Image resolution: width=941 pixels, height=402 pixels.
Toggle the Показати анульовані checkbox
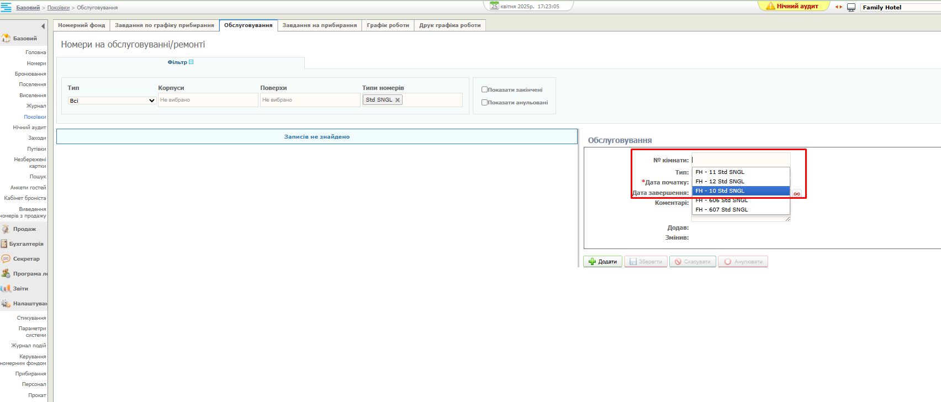[x=484, y=102]
